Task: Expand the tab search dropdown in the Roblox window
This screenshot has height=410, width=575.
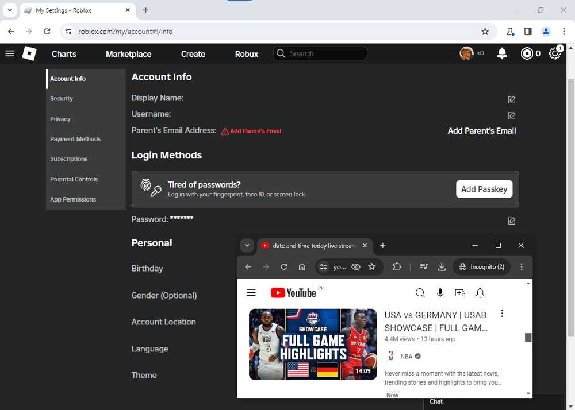Action: coord(10,10)
